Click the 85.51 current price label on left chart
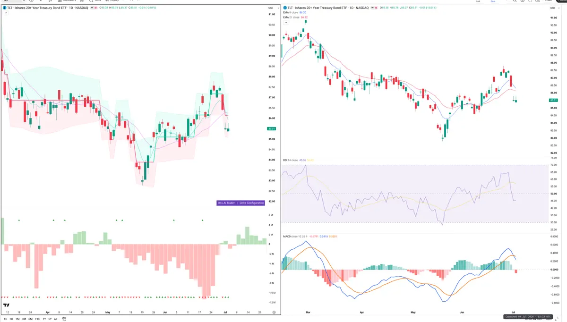567x322 pixels. point(271,129)
